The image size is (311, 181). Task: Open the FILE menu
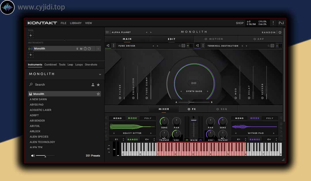pos(63,23)
